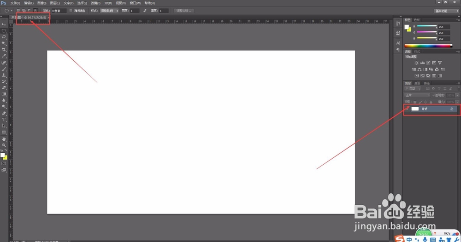This screenshot has height=242, width=461.
Task: Choose 'New selection' mode in options bar
Action: coord(18,11)
